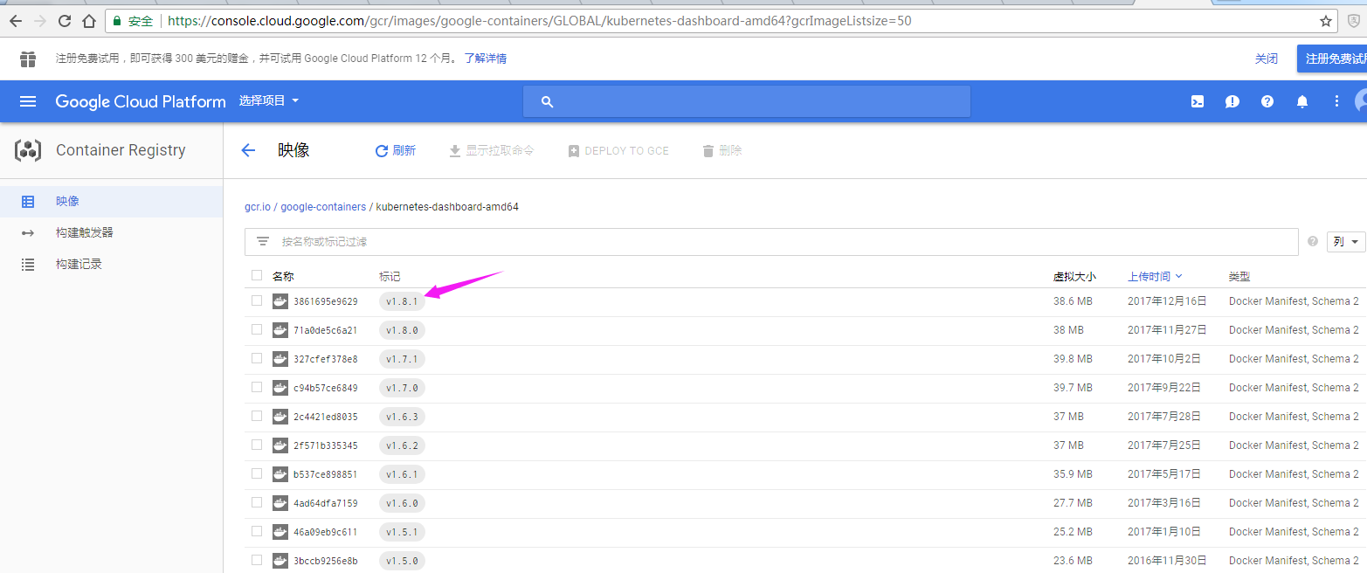This screenshot has width=1367, height=573.
Task: Click the 标记 column header
Action: [390, 276]
